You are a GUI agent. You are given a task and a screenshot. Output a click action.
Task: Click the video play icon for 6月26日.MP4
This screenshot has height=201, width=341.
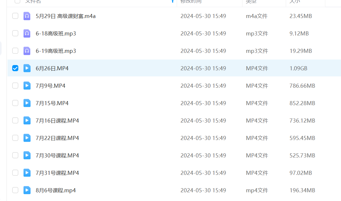pyautogui.click(x=27, y=68)
